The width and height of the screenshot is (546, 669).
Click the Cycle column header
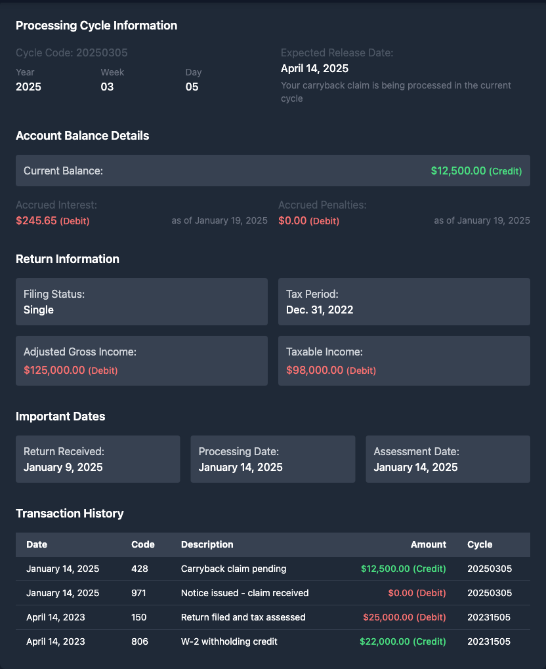coord(479,544)
